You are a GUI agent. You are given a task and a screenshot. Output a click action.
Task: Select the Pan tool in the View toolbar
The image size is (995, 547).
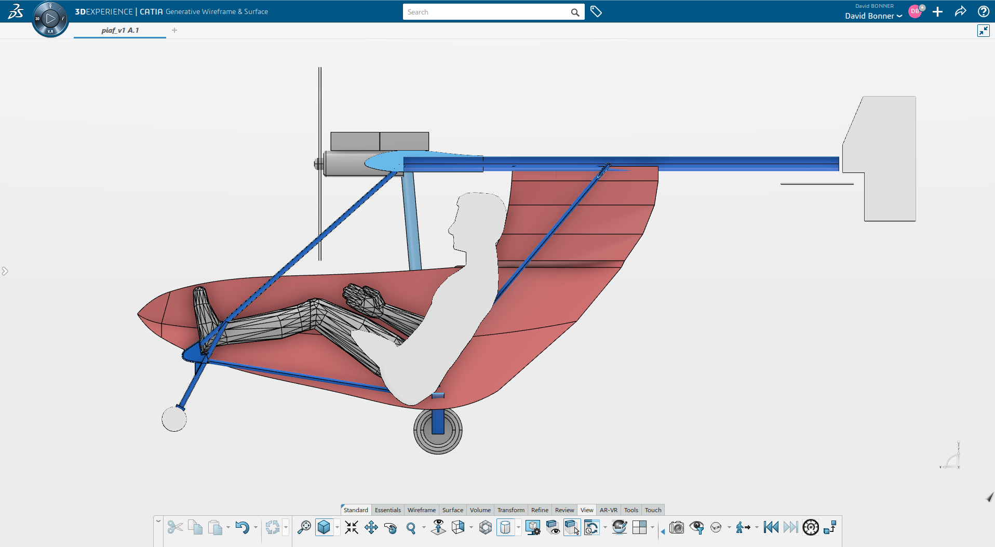pyautogui.click(x=372, y=528)
